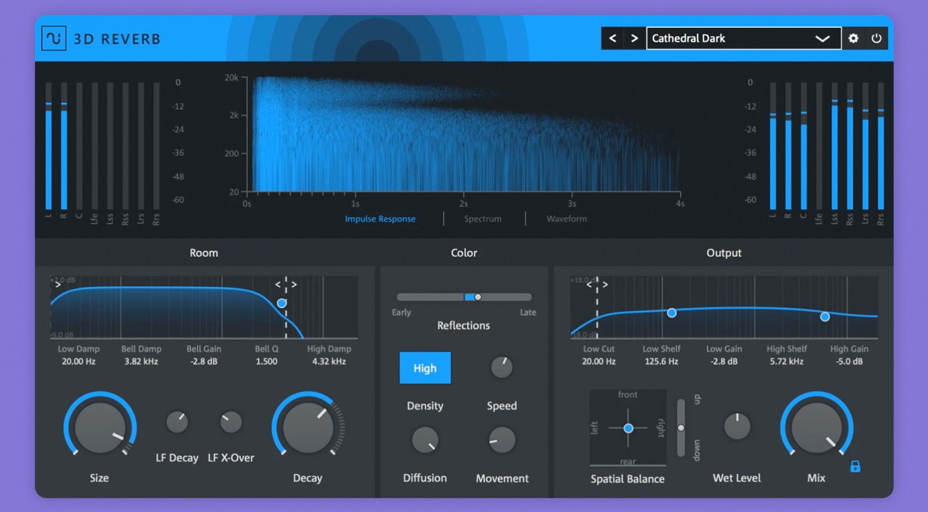The width and height of the screenshot is (928, 512).
Task: Click the 3D Reverb logo icon
Action: click(x=54, y=38)
